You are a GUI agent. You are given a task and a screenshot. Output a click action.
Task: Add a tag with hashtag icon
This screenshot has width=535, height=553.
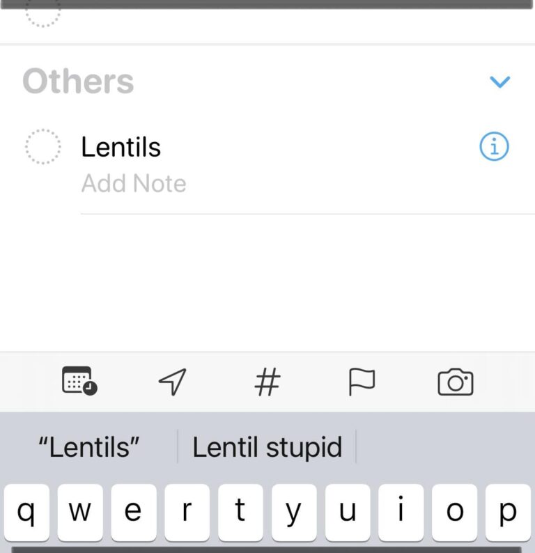click(267, 382)
